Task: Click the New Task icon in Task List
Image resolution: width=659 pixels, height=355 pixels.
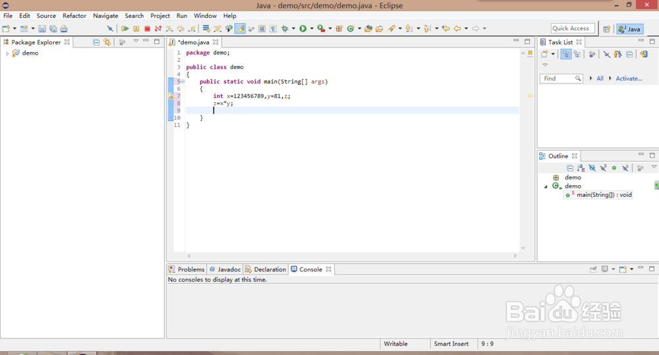Action: pyautogui.click(x=545, y=54)
